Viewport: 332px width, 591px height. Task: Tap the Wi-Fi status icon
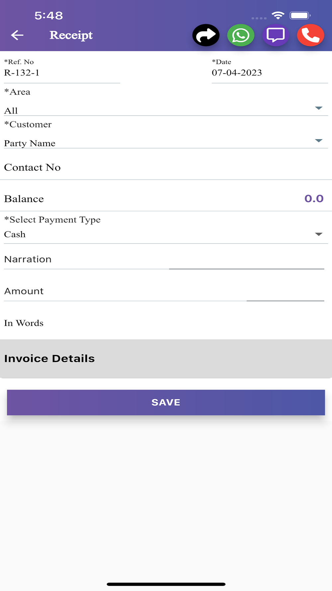pyautogui.click(x=278, y=15)
